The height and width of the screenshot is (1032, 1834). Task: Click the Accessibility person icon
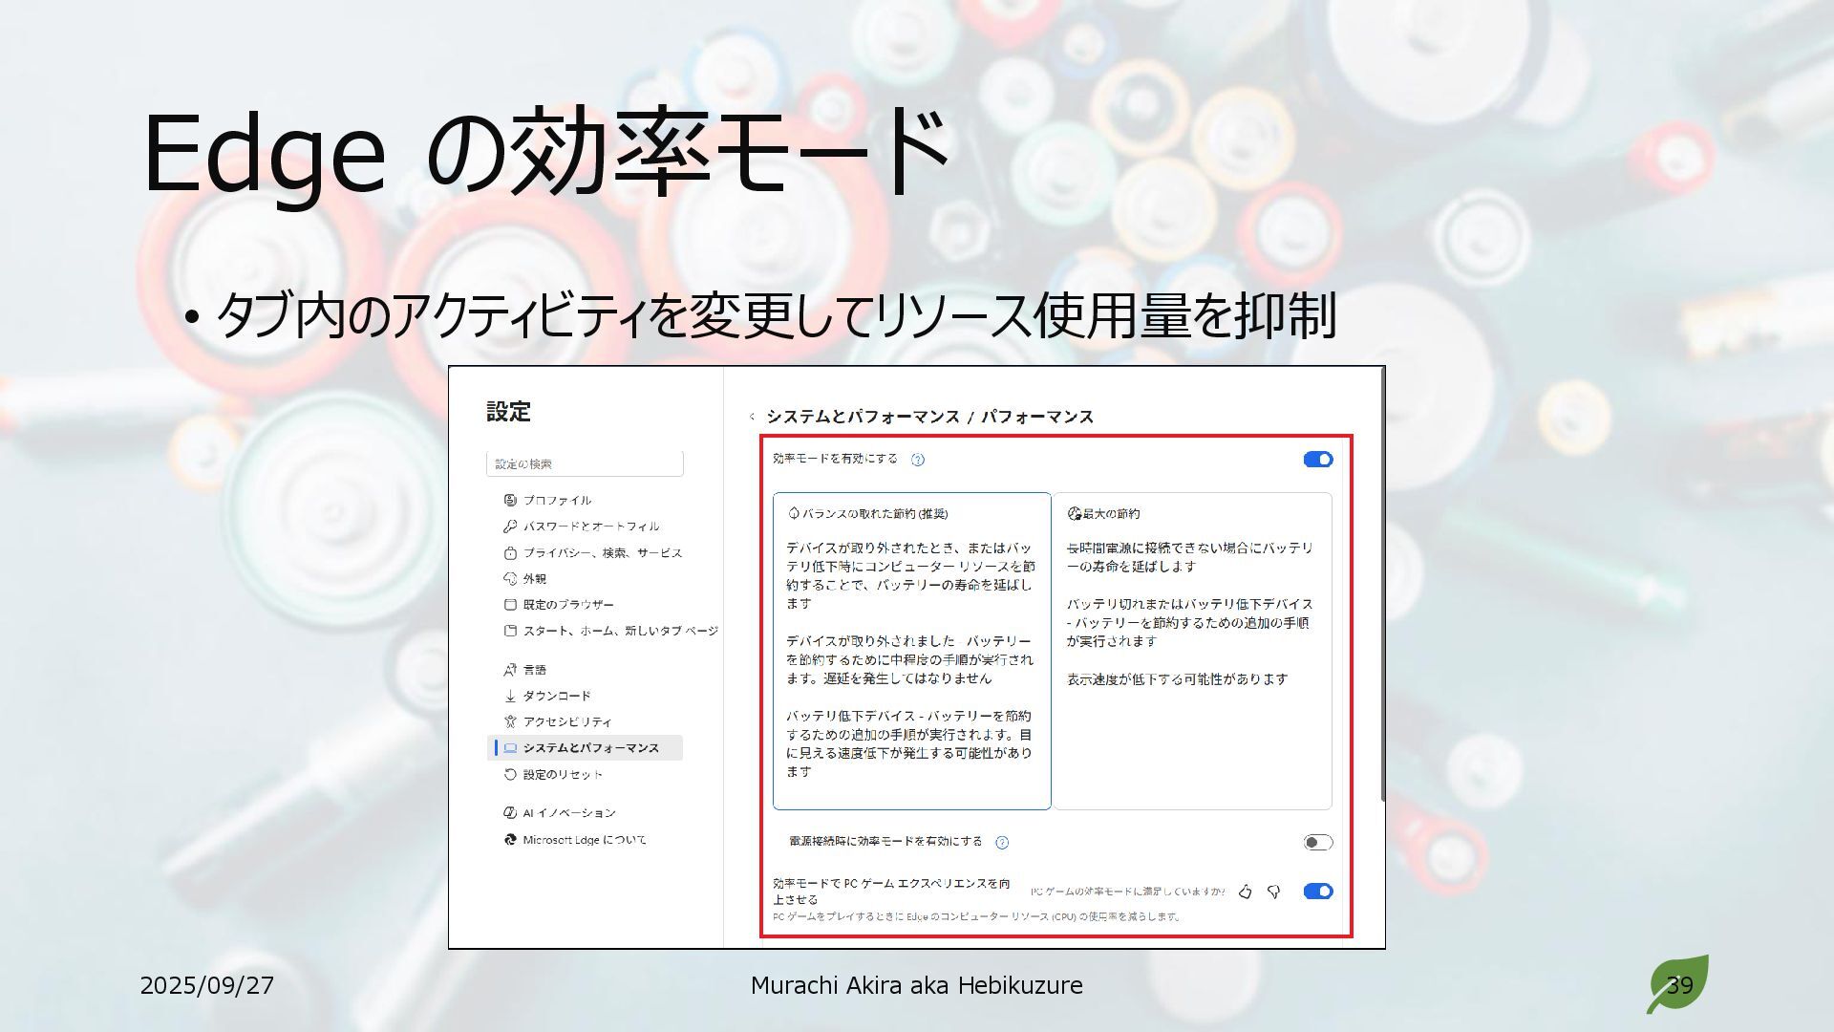pyautogui.click(x=510, y=721)
